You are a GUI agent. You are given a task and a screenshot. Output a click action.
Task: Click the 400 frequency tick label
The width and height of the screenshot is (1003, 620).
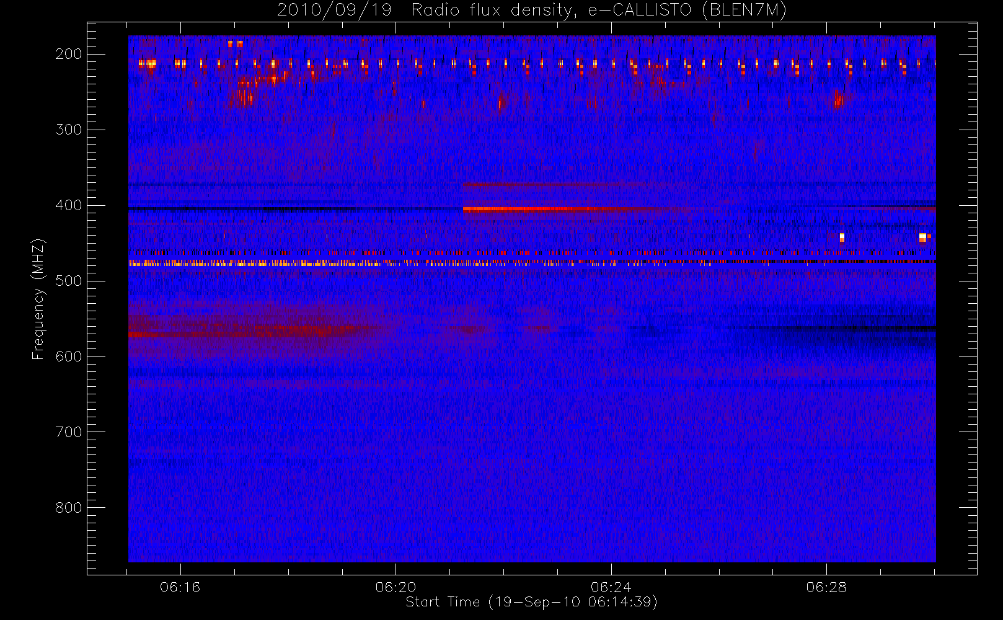click(x=69, y=205)
